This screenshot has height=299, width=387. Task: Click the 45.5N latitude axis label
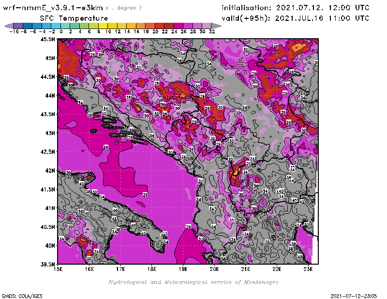47,39
